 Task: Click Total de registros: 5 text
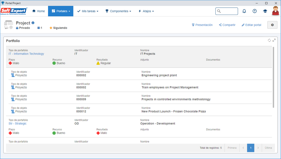pyautogui.click(x=211, y=148)
